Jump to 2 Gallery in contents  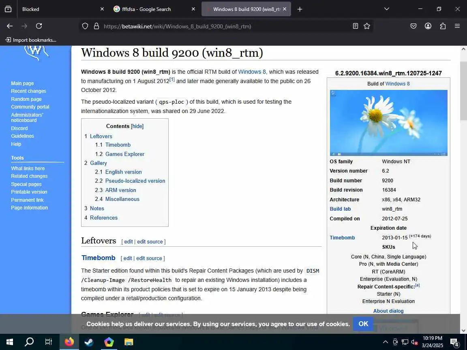click(96, 163)
